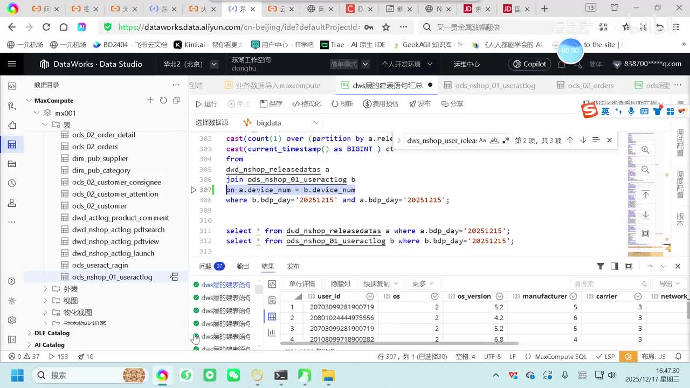Image resolution: width=690 pixels, height=388 pixels.
Task: Open the data source dropdown showing bigdata
Action: point(281,123)
